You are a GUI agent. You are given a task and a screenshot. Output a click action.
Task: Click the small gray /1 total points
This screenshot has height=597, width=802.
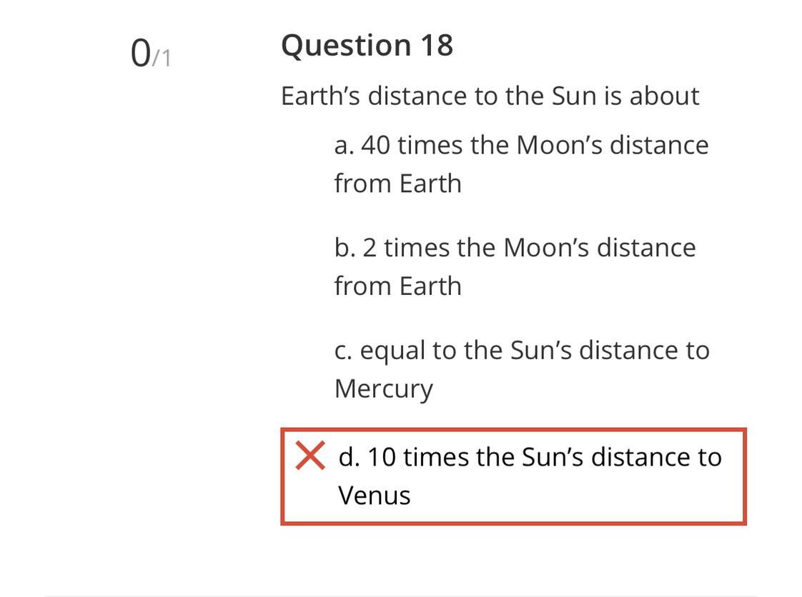(x=162, y=58)
